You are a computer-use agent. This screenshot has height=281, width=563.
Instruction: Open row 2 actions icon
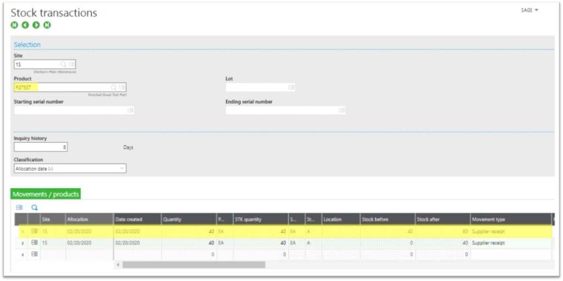click(34, 243)
